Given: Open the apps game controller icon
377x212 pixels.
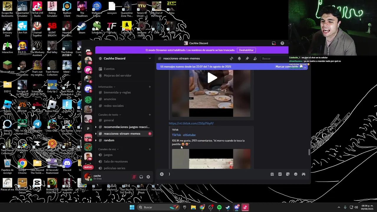Looking at the screenshot, I should pyautogui.click(x=303, y=174).
